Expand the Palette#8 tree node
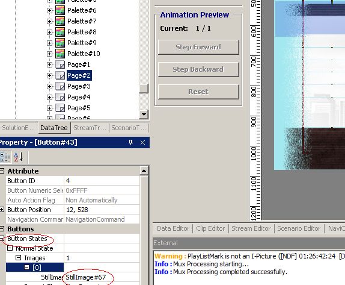 pyautogui.click(x=50, y=32)
